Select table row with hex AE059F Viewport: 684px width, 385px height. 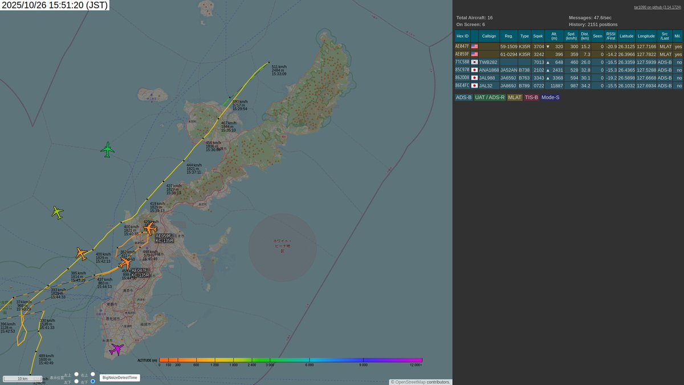coord(568,54)
